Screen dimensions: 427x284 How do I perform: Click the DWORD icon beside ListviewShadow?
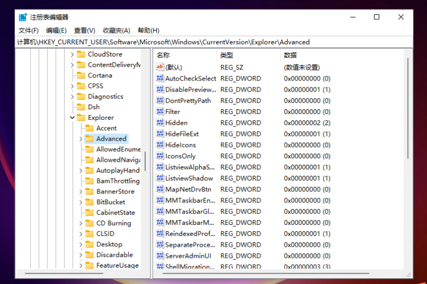pos(160,178)
